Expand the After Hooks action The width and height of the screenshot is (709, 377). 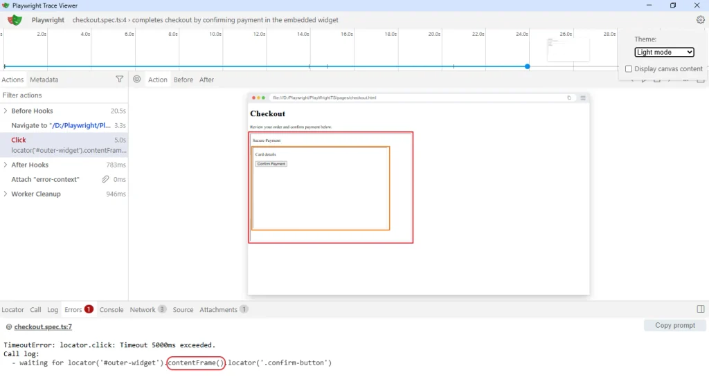pyautogui.click(x=6, y=165)
